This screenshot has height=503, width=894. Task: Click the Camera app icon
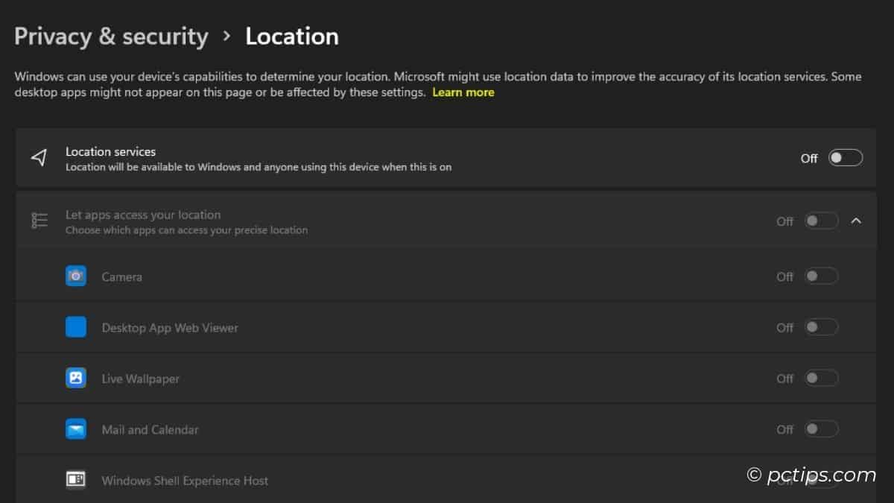coord(76,276)
